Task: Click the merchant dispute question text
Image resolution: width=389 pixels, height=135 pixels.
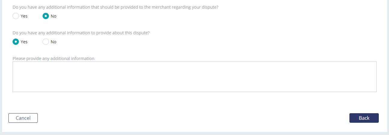Action: 115,7
